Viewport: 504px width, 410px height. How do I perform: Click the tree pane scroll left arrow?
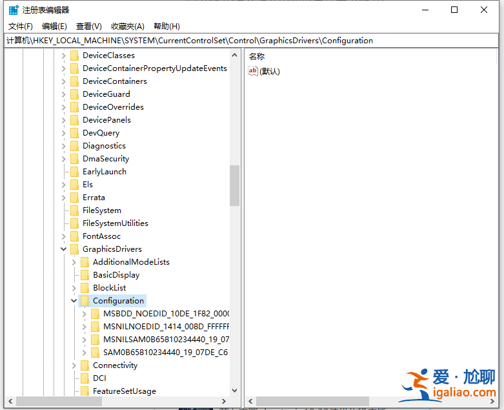point(10,401)
